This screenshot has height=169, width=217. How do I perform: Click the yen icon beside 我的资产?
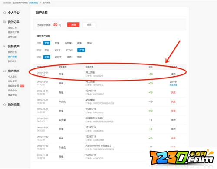[4, 47]
